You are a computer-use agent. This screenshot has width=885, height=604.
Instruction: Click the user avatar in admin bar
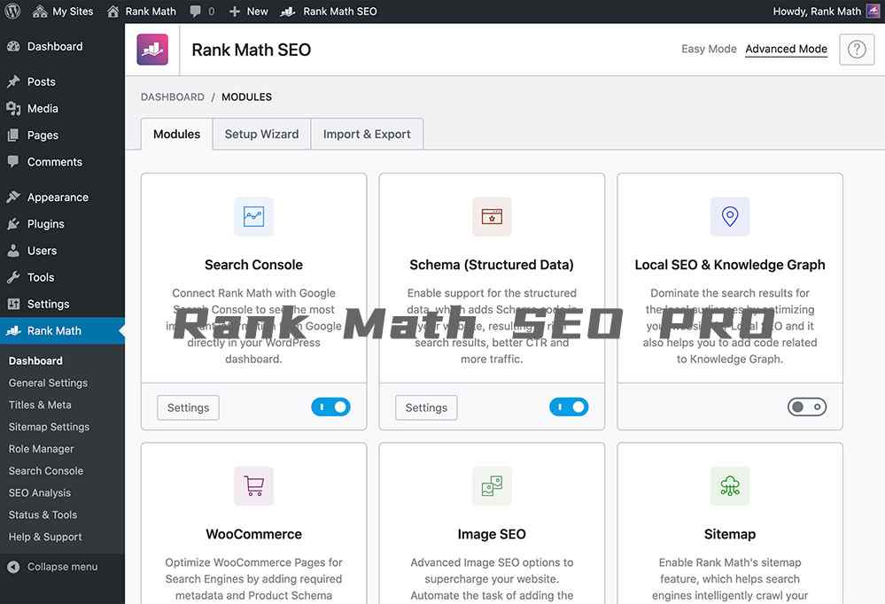pos(873,12)
